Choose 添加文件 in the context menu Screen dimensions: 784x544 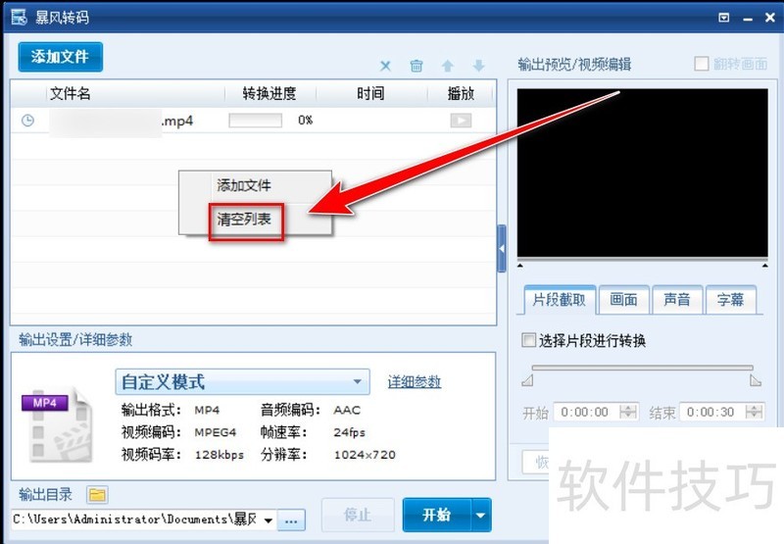[x=245, y=185]
